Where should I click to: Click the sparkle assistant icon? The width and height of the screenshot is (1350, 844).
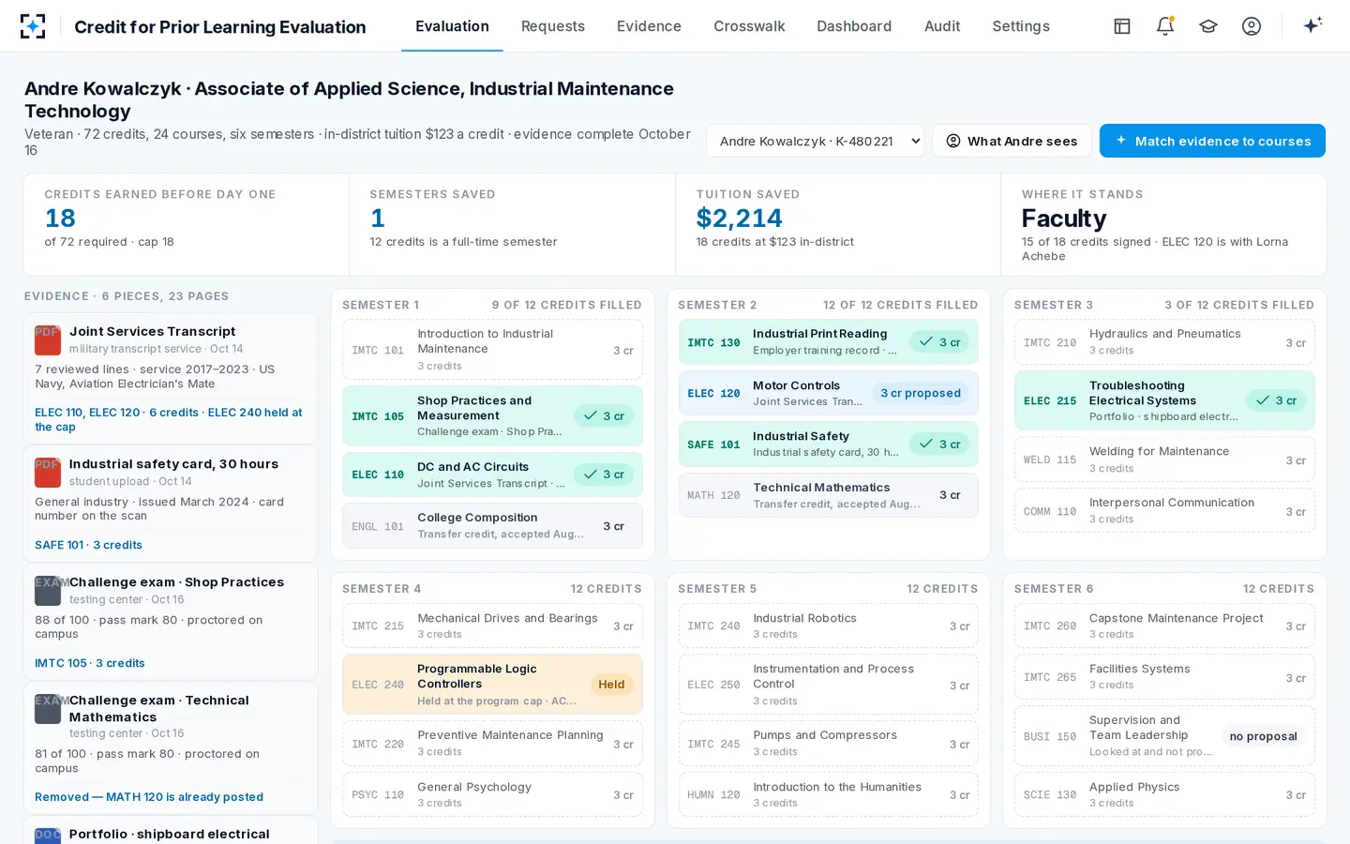[x=1312, y=25]
